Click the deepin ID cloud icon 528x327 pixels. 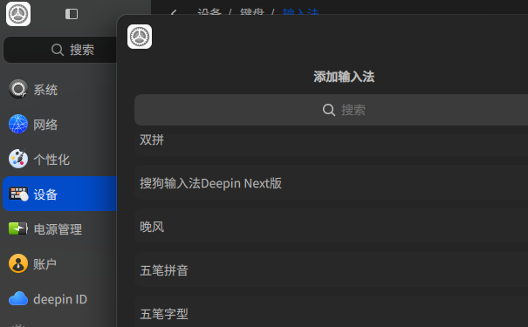click(x=18, y=299)
